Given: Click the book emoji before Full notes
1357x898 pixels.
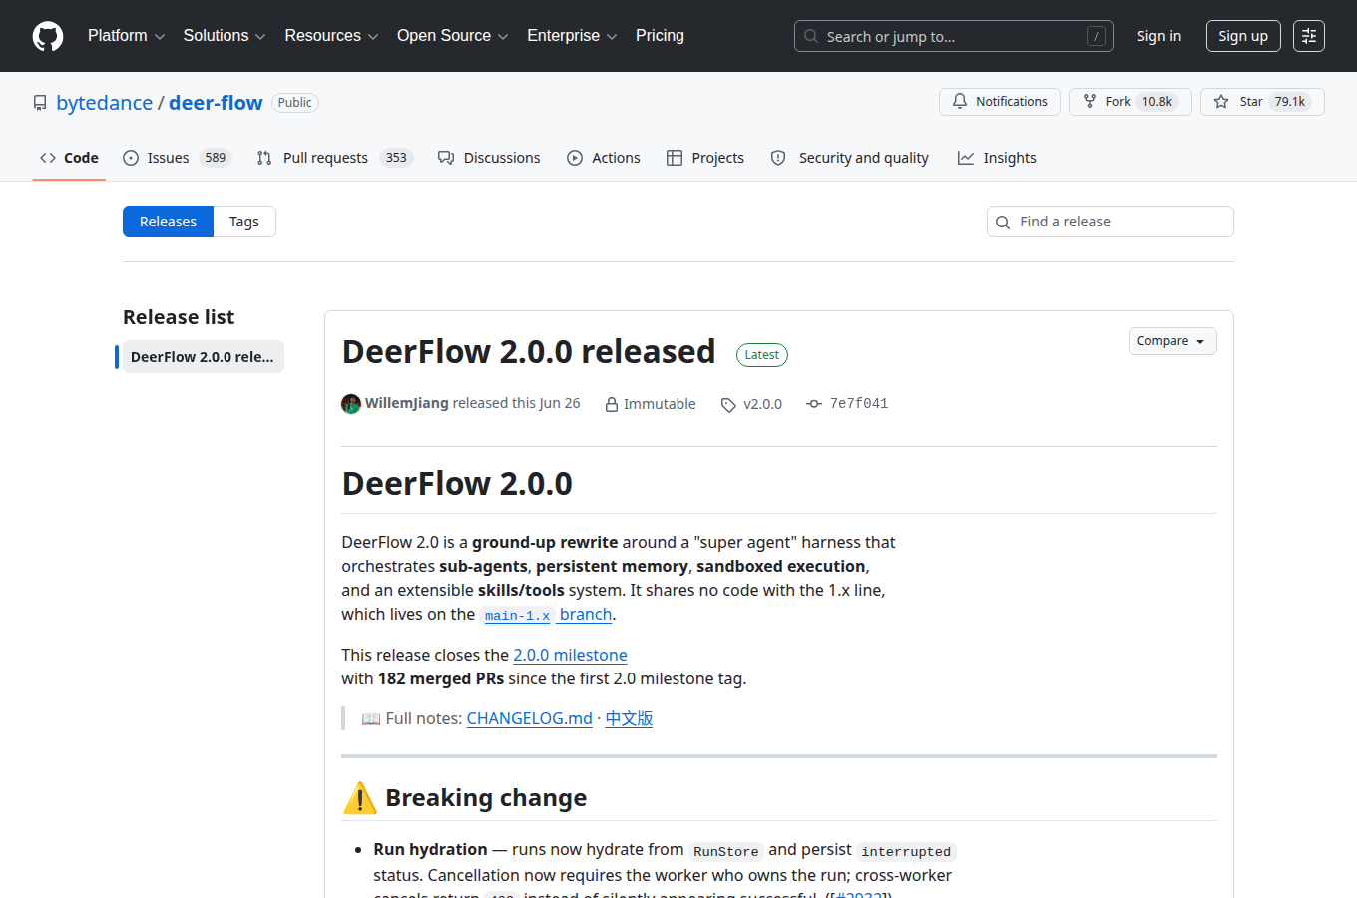Looking at the screenshot, I should coord(371,719).
